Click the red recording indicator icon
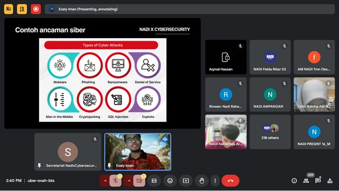The image size is (339, 191). coord(36,9)
